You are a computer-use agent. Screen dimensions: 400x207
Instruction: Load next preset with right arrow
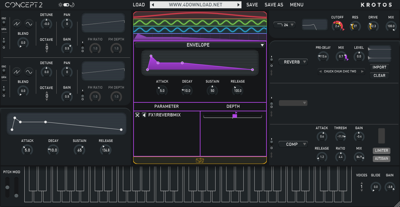[x=238, y=5]
